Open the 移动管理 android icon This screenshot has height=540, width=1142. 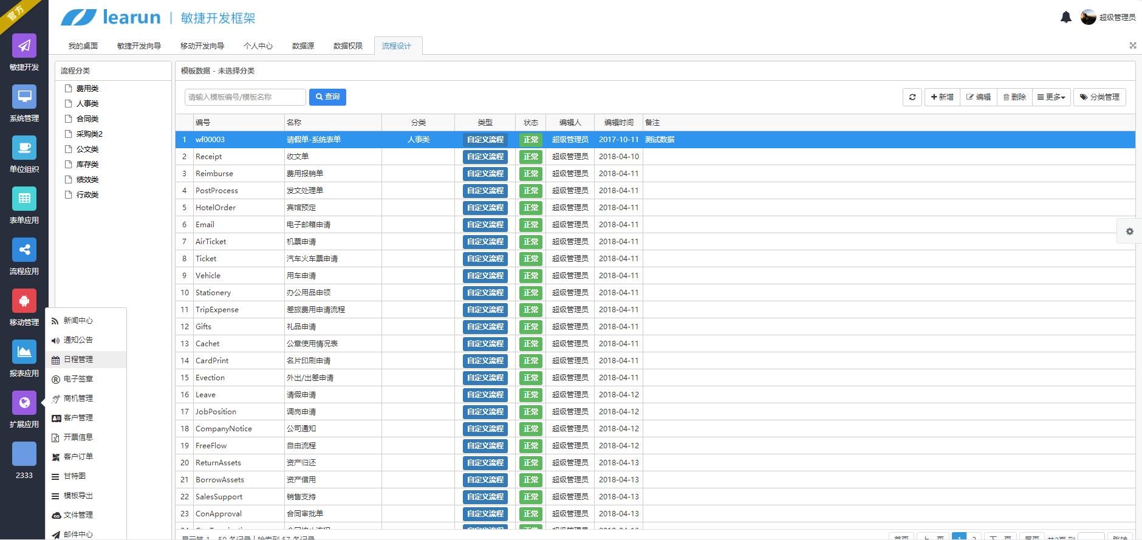(x=24, y=301)
